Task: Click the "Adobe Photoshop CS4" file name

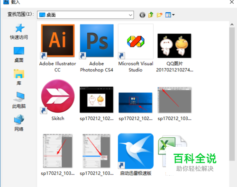Action: [x=97, y=67]
